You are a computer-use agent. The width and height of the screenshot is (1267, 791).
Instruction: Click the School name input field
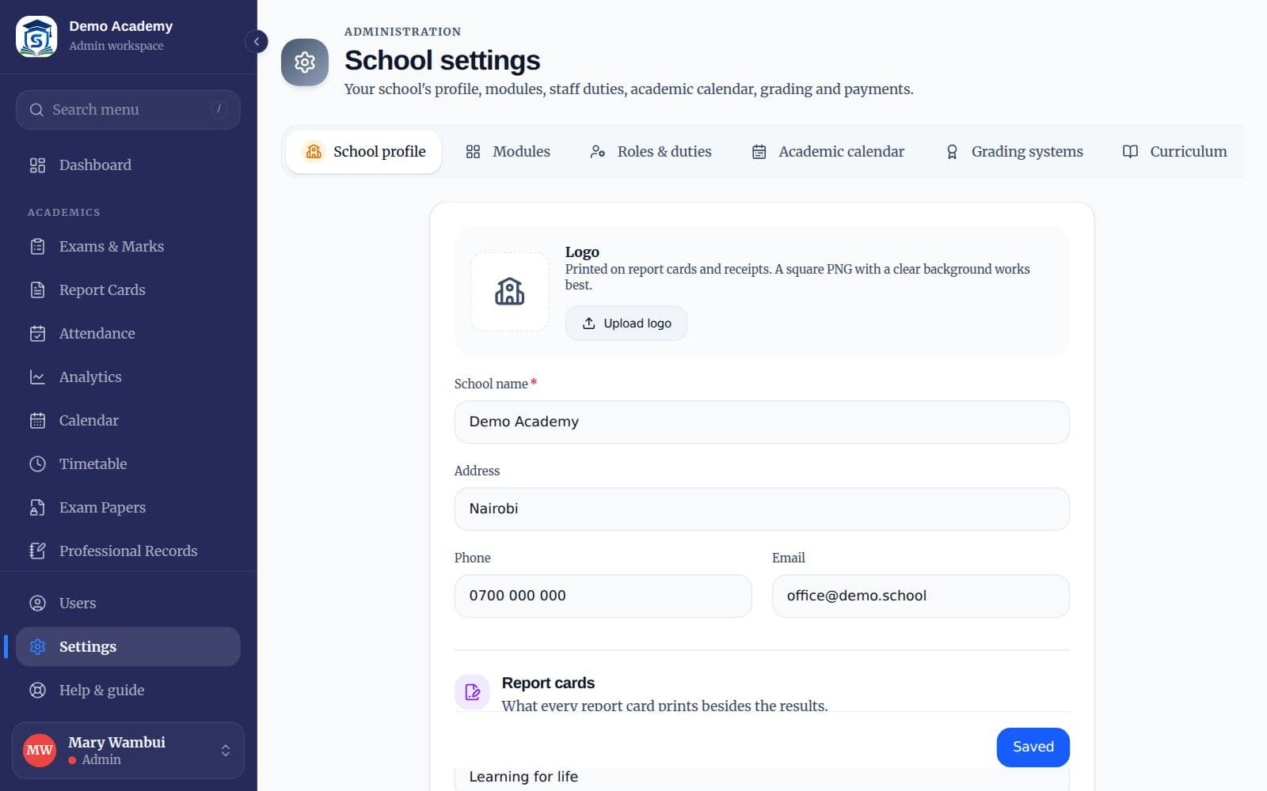coord(762,422)
